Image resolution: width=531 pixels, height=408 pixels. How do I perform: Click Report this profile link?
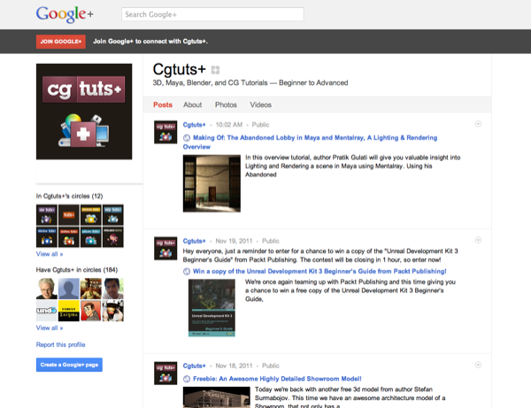[60, 344]
